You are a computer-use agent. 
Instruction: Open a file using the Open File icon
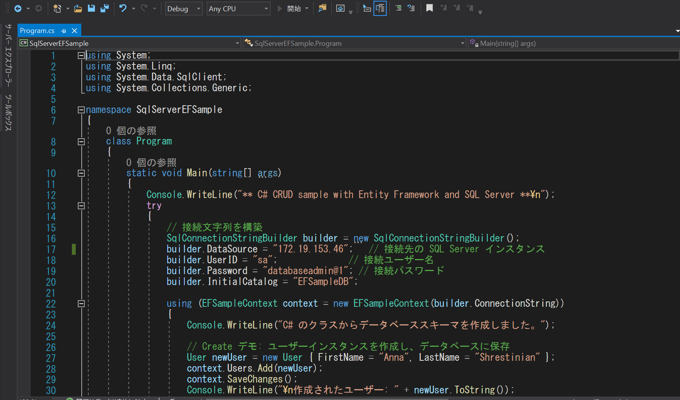(x=77, y=8)
